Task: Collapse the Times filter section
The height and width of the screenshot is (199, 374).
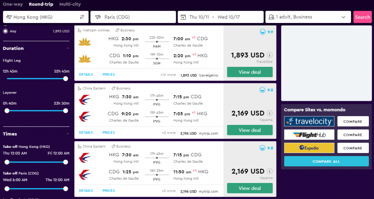Action: [x=68, y=134]
